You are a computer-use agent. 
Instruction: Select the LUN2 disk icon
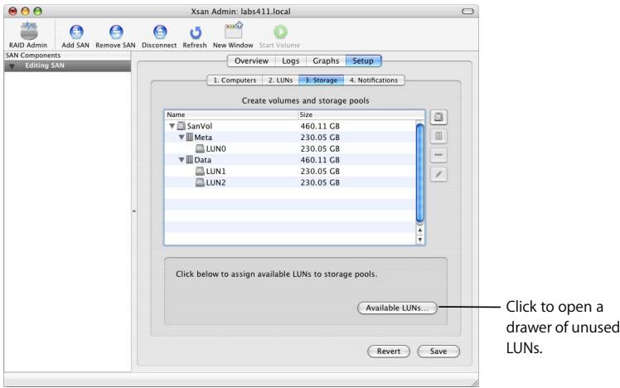click(200, 182)
